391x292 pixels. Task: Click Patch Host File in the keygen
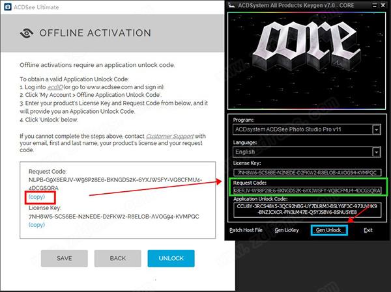(x=246, y=230)
